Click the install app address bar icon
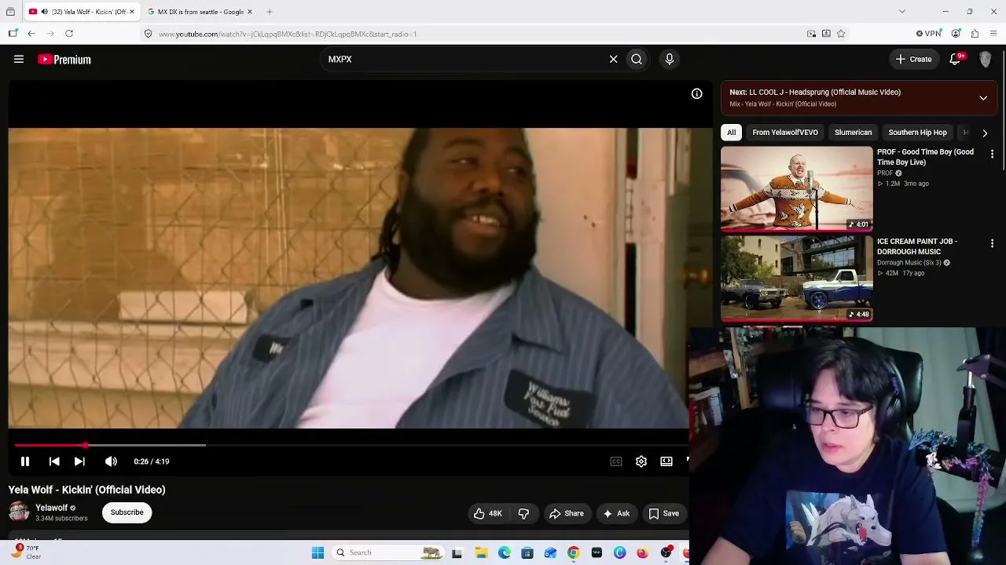Image resolution: width=1006 pixels, height=565 pixels. click(826, 34)
